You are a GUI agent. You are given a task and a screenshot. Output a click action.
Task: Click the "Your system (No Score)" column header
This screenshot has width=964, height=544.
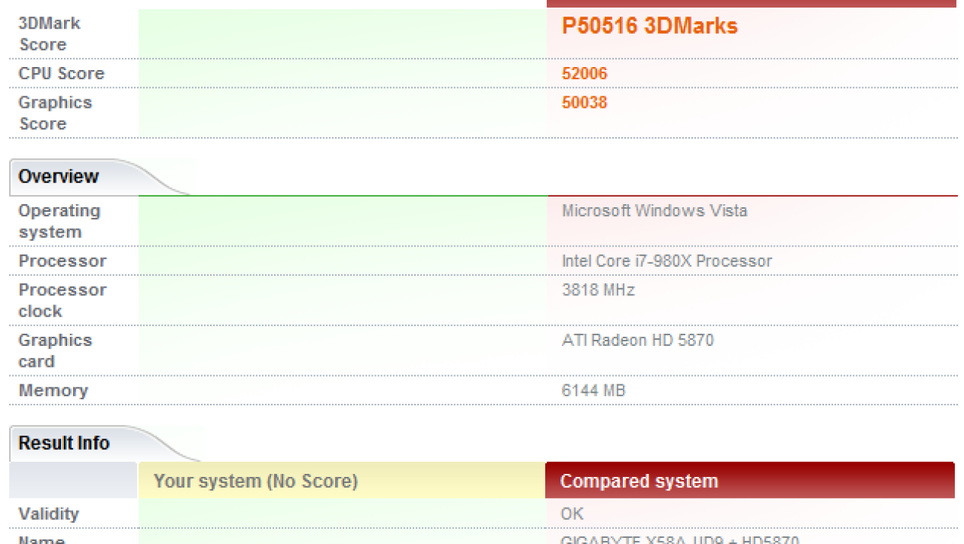[x=342, y=481]
